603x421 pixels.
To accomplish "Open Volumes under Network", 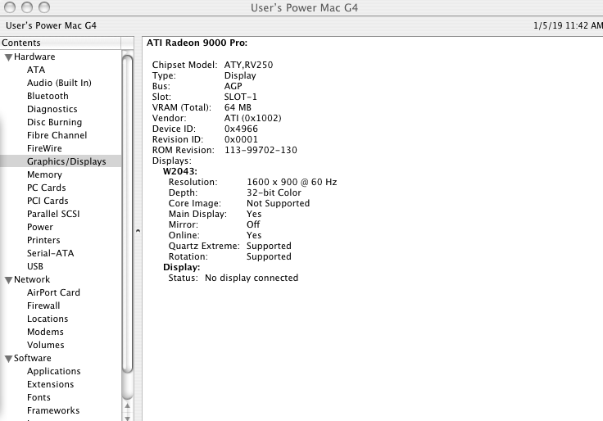I will click(45, 345).
